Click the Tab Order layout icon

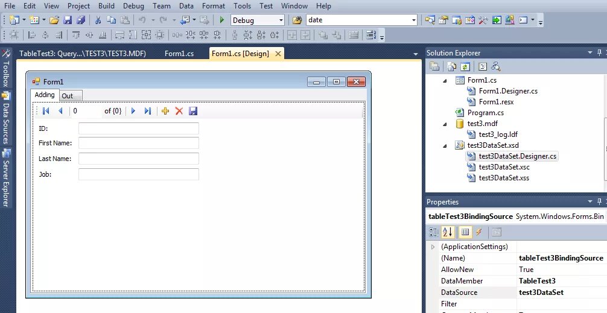click(371, 35)
